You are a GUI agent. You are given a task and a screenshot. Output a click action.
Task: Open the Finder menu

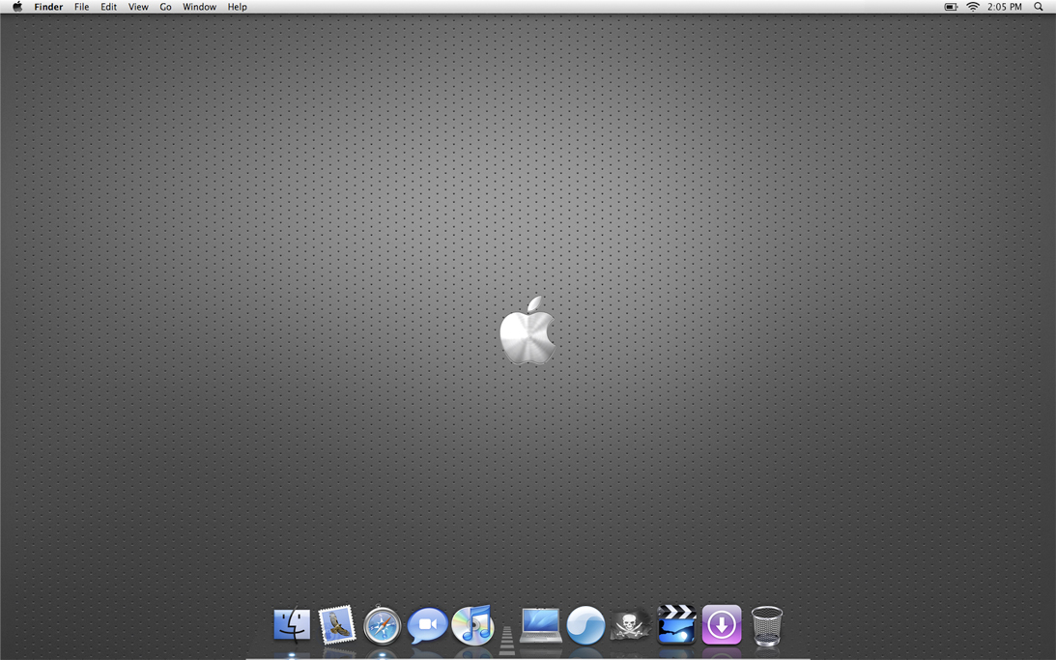tap(48, 7)
